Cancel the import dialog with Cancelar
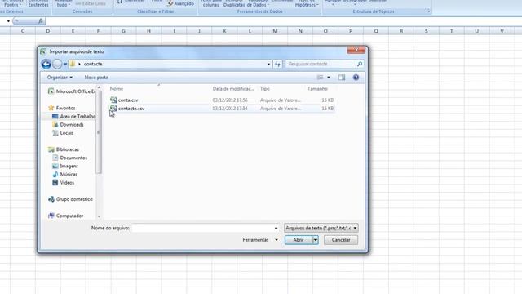This screenshot has width=522, height=294. click(x=341, y=240)
